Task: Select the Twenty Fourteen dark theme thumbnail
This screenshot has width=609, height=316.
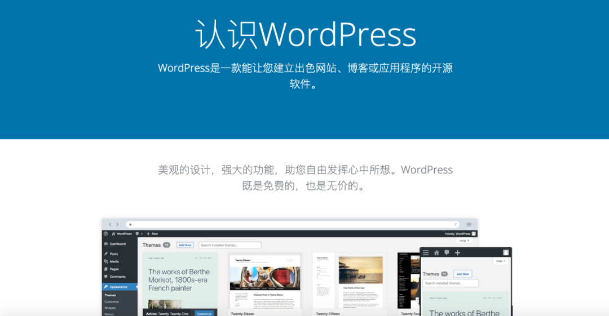Action: point(409,282)
